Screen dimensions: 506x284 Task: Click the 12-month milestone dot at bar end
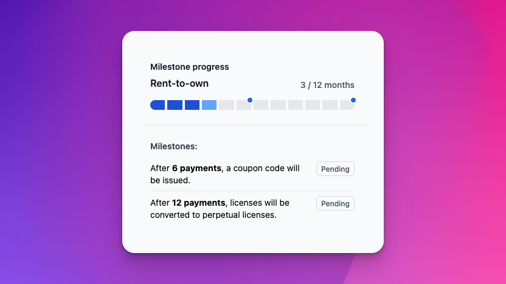coord(353,100)
